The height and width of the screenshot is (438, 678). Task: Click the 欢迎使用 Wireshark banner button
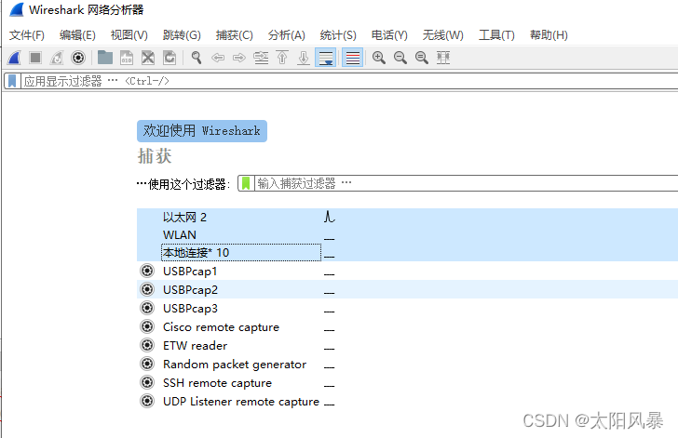tap(202, 131)
